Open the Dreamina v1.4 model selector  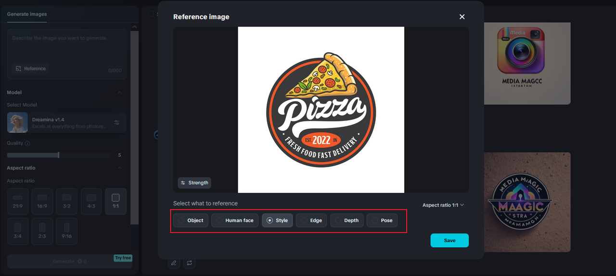click(66, 123)
